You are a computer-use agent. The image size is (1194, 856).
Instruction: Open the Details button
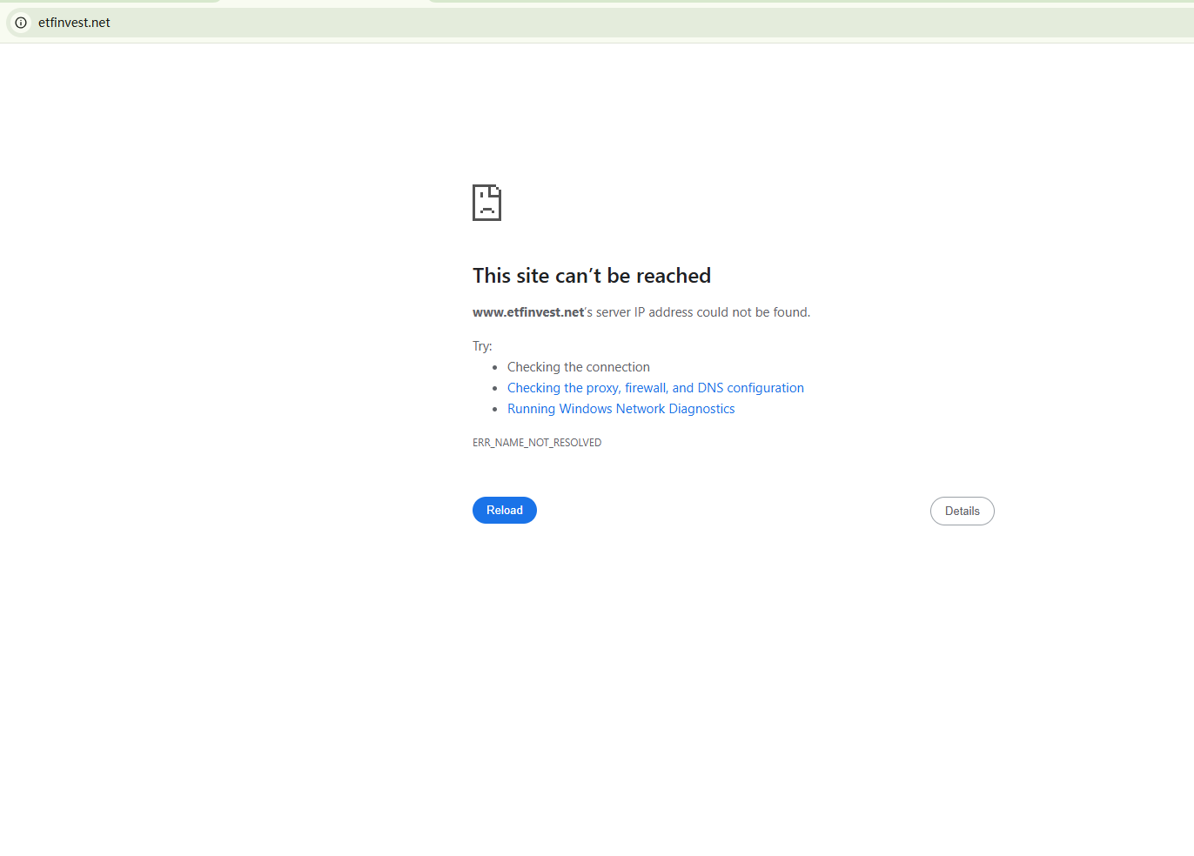tap(962, 512)
